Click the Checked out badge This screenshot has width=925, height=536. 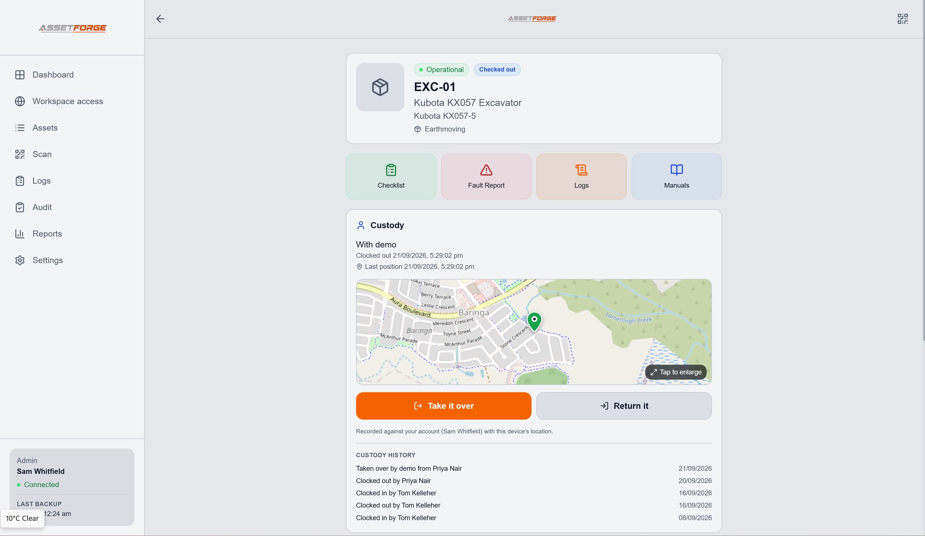pos(497,69)
